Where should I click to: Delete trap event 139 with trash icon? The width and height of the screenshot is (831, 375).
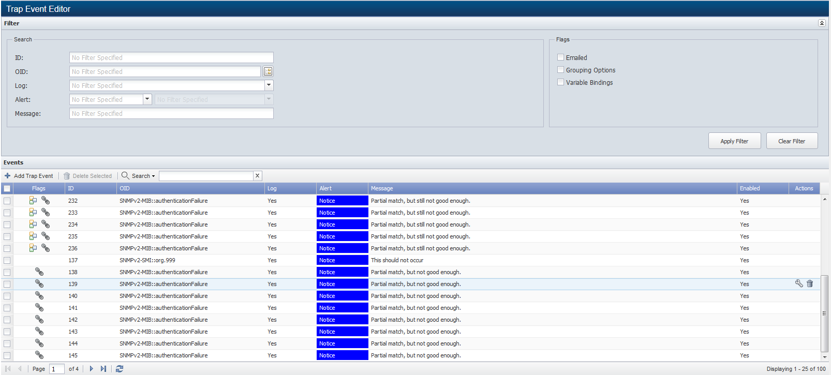[x=810, y=283]
